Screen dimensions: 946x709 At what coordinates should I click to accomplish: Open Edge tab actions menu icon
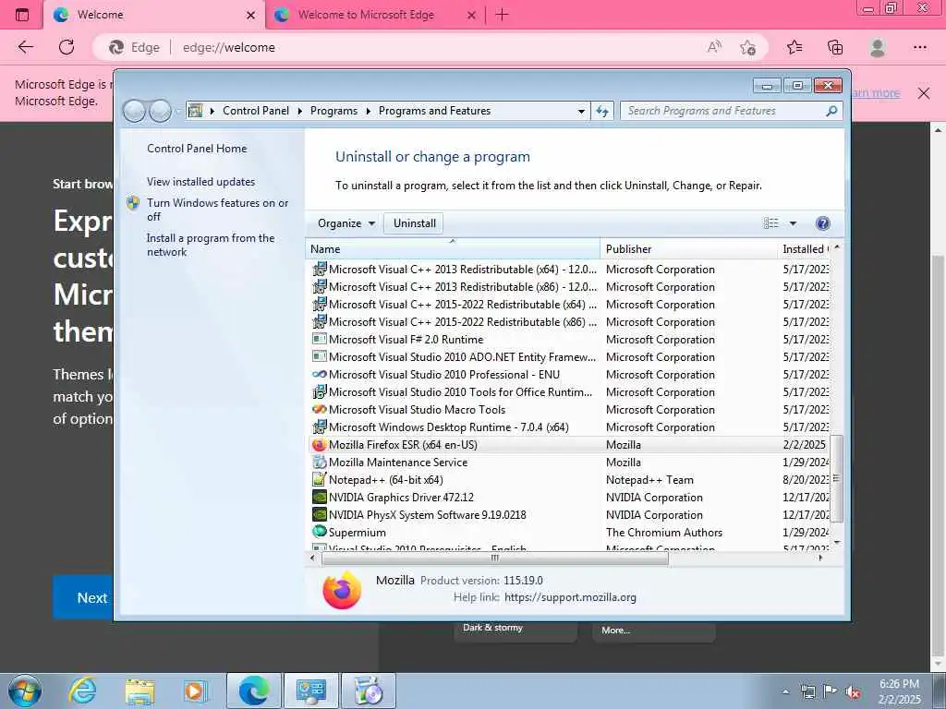[x=22, y=15]
